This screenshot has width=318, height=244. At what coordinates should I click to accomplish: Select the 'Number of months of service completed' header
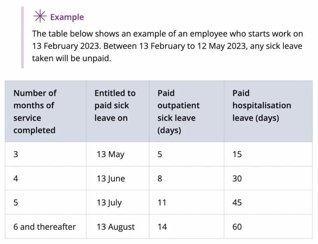pos(35,112)
